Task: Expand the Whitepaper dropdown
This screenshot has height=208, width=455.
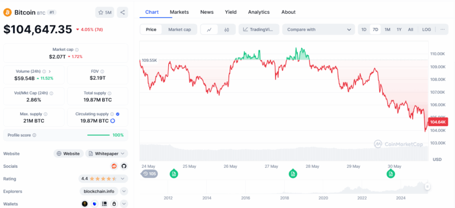Action: click(x=106, y=154)
